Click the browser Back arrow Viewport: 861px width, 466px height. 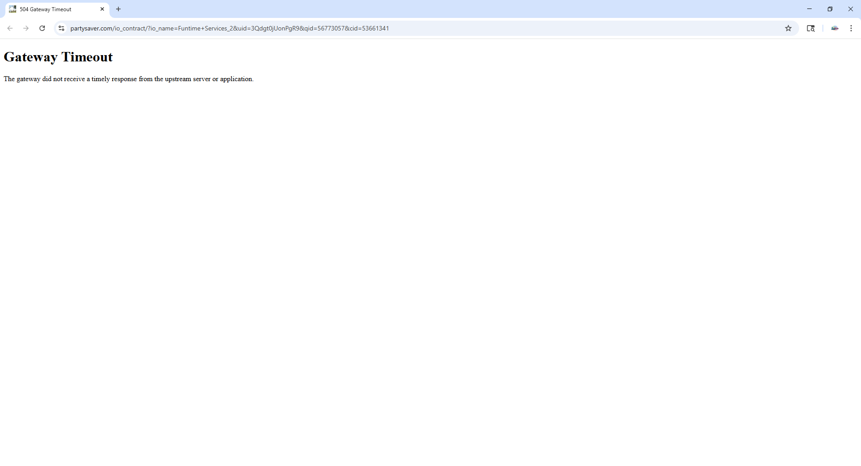click(x=10, y=28)
